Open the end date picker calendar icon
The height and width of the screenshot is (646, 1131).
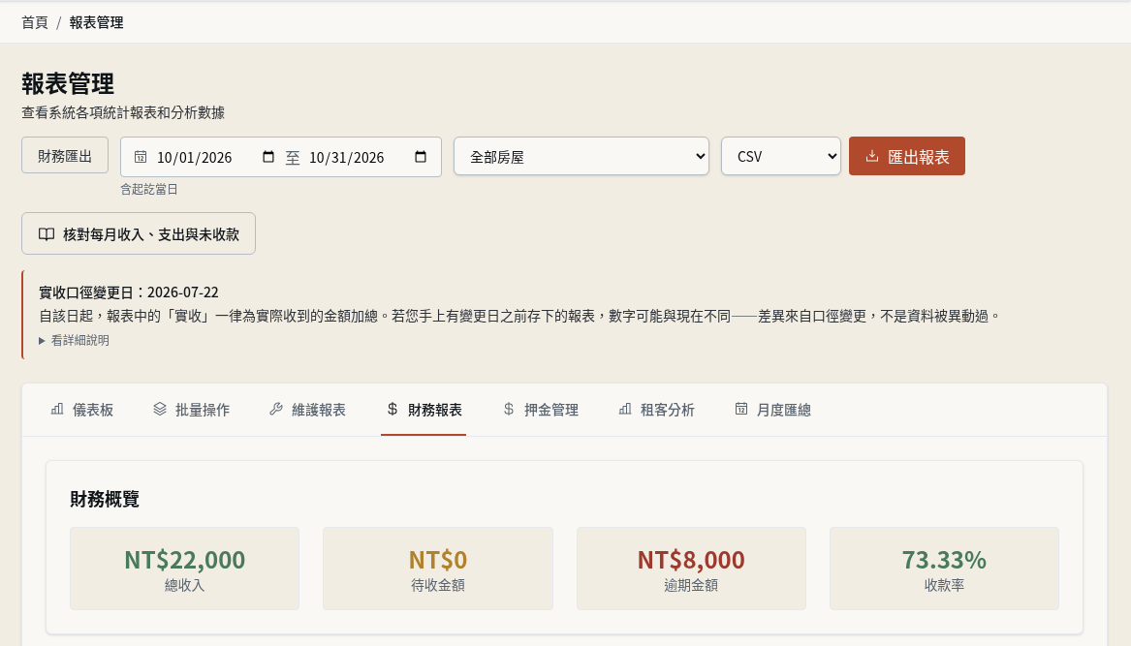tap(421, 157)
